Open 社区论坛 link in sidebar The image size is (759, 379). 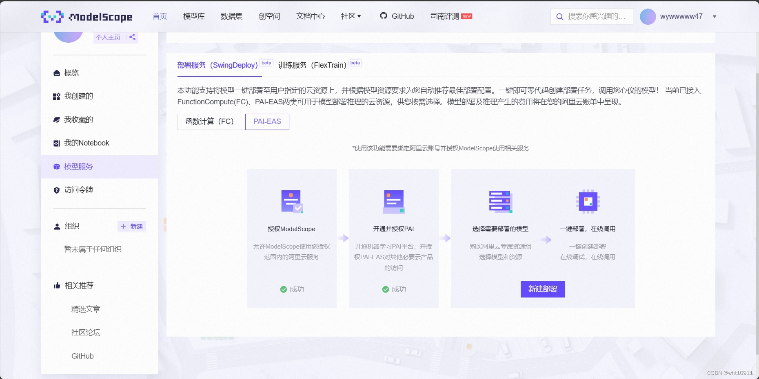(86, 333)
